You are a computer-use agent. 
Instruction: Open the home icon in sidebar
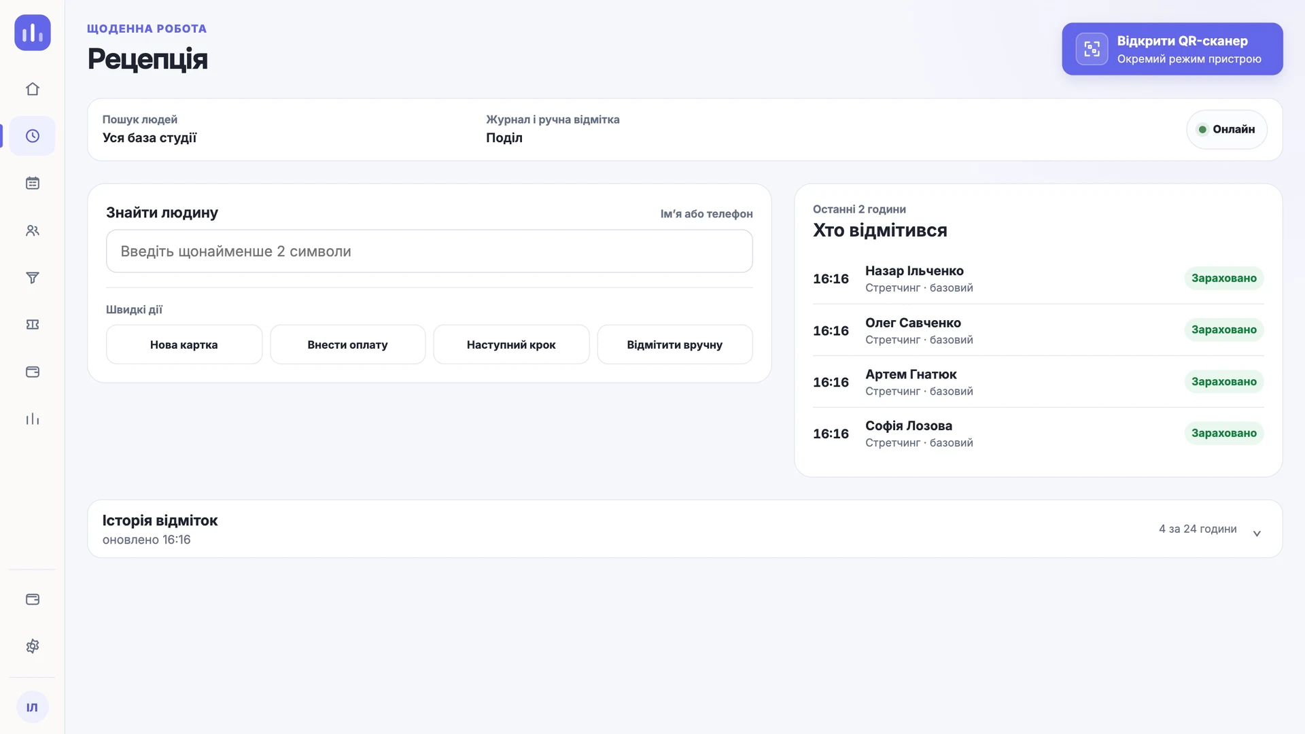[33, 89]
